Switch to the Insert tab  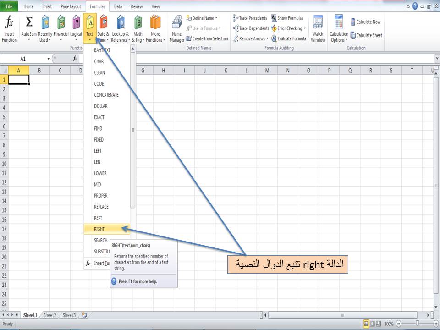tap(47, 6)
